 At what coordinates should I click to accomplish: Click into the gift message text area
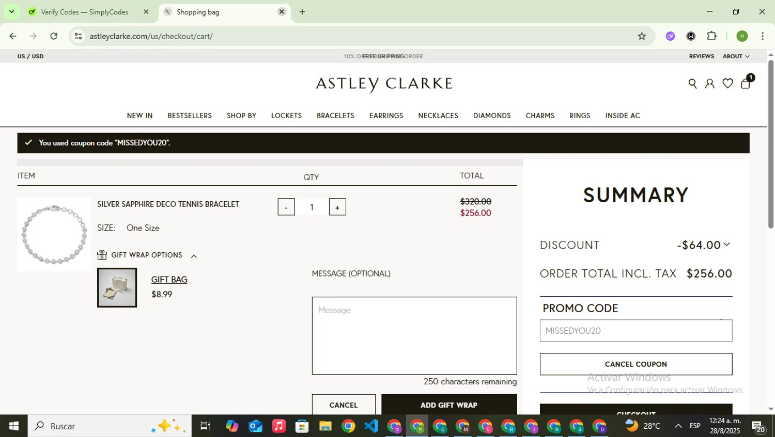click(x=414, y=335)
